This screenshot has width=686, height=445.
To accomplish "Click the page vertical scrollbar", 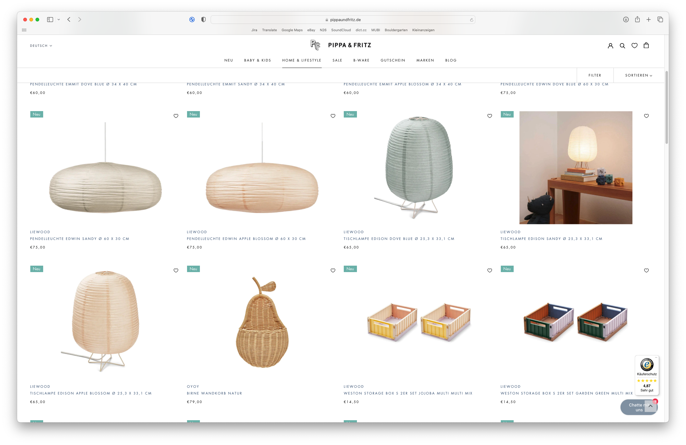I will pyautogui.click(x=666, y=107).
